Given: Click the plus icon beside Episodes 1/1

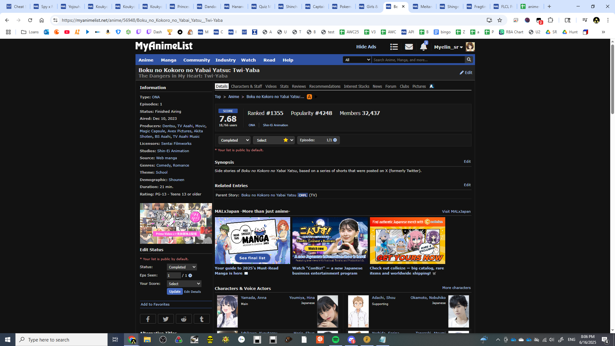Looking at the screenshot, I should 335,140.
